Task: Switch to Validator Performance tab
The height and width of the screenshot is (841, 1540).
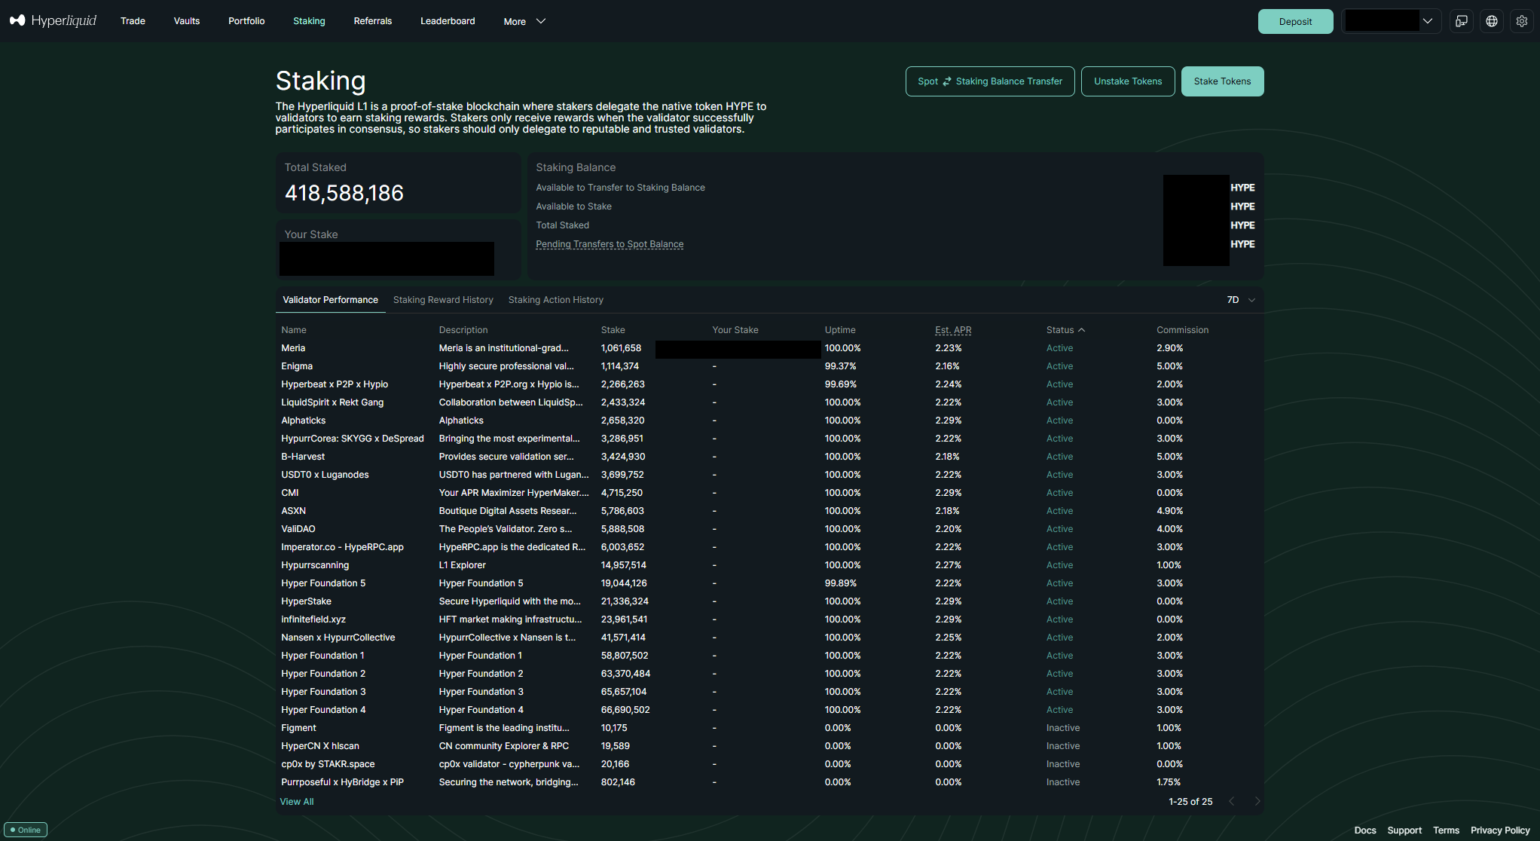Action: tap(330, 300)
